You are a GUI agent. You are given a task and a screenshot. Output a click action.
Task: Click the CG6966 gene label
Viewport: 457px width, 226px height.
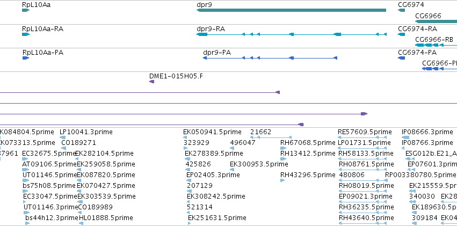[x=428, y=16]
